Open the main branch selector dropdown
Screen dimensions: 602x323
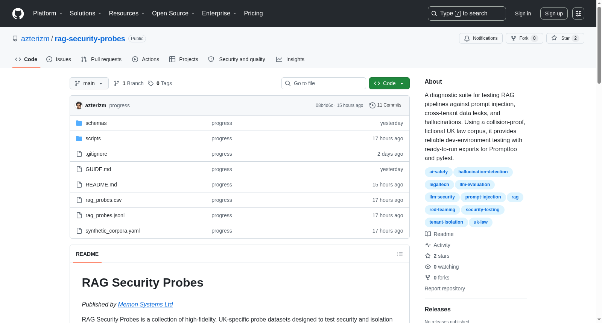89,83
